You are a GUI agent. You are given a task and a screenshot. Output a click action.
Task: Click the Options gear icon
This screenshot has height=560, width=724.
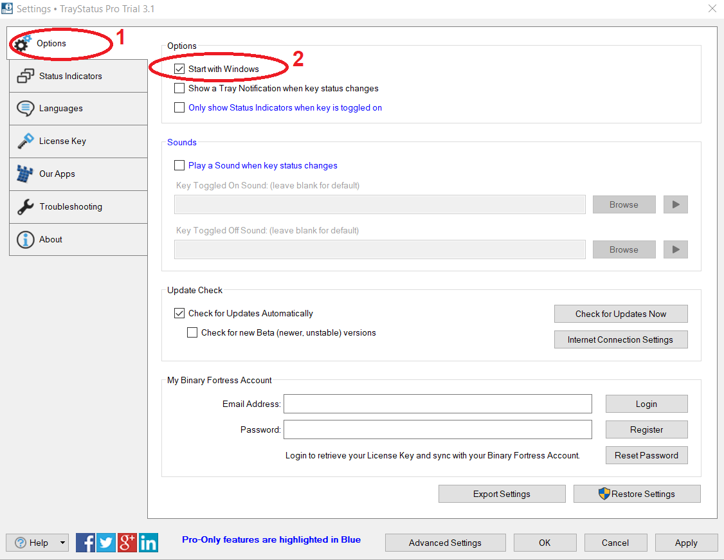pos(21,44)
